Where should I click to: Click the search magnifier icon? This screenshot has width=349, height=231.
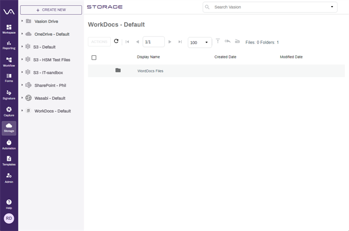[x=207, y=7]
